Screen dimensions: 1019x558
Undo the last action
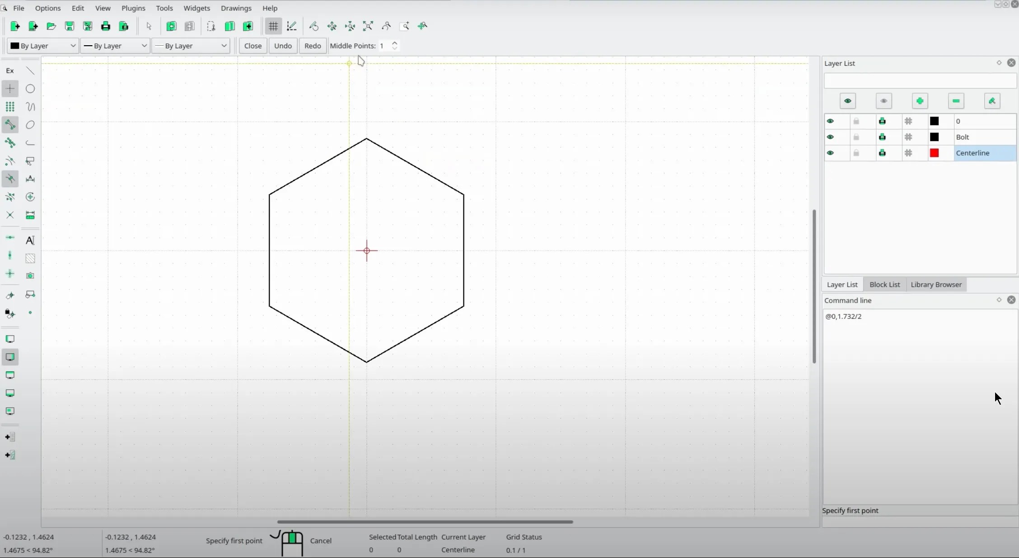282,46
